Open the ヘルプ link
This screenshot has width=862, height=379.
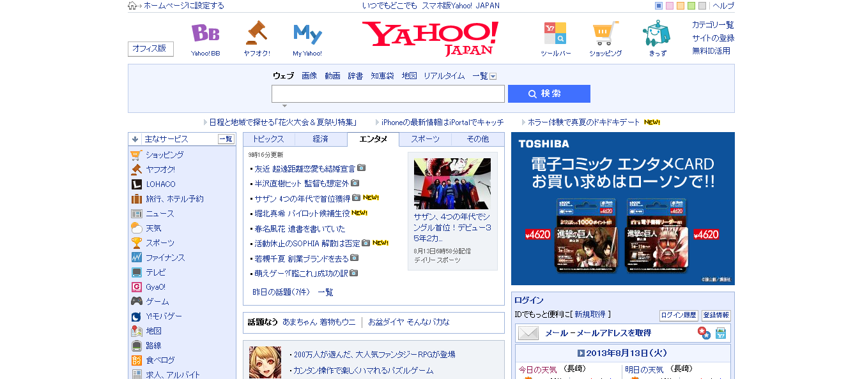tap(723, 6)
